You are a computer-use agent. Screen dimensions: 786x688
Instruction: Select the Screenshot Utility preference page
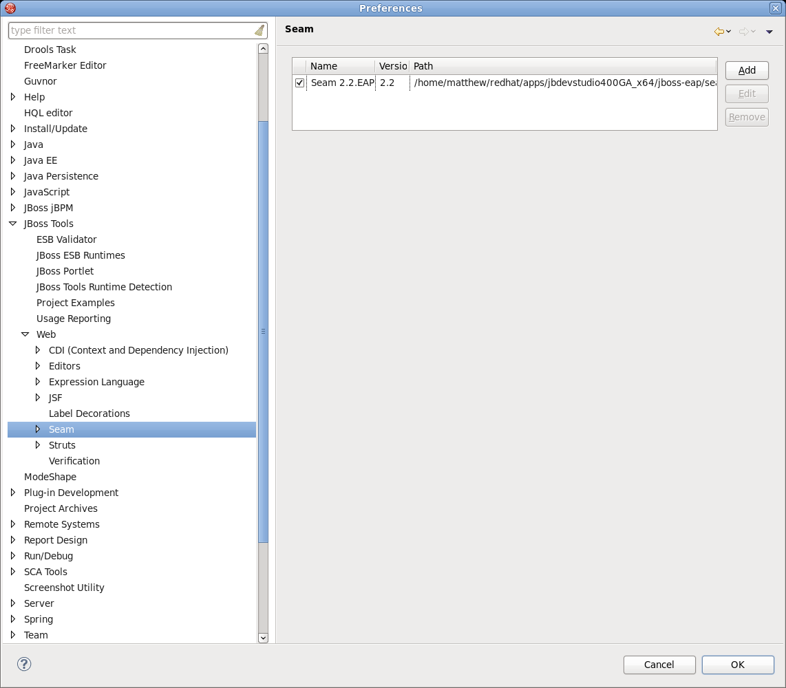pyautogui.click(x=64, y=588)
